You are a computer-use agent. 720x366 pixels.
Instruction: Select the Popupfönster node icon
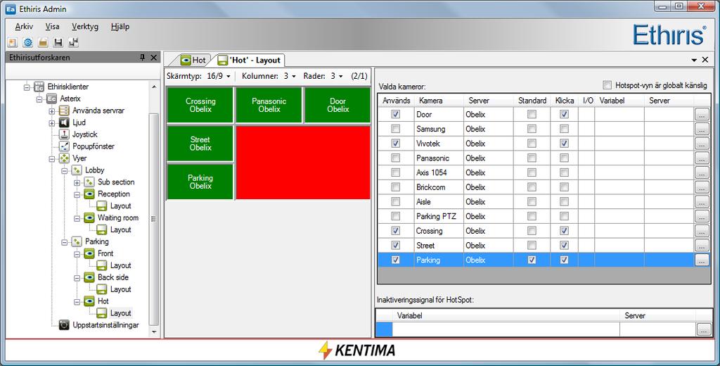click(64, 146)
